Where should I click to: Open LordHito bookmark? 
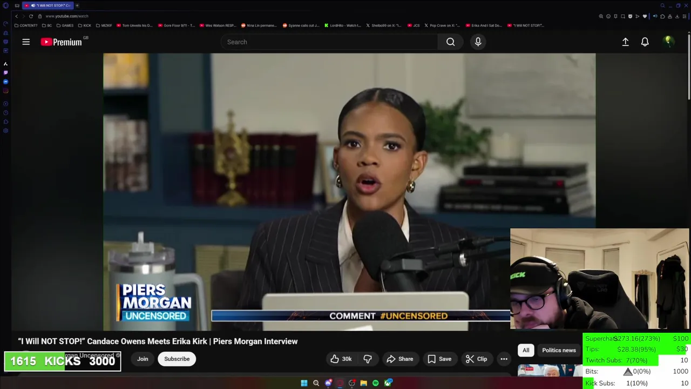click(342, 25)
